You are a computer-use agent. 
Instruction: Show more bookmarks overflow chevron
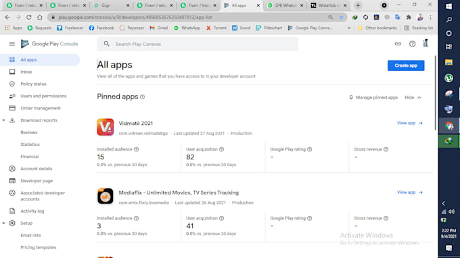(x=349, y=28)
